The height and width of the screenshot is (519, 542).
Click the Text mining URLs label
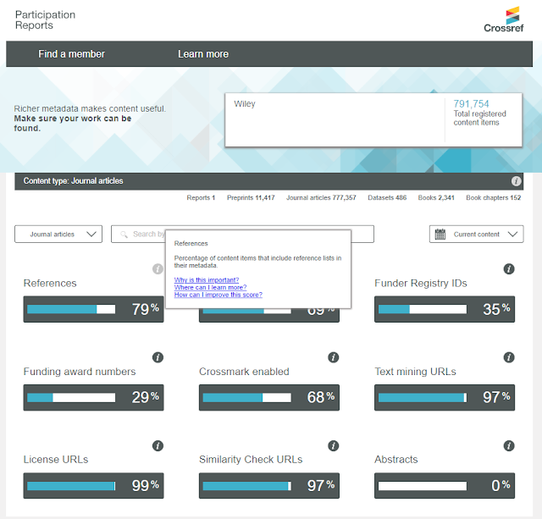[x=415, y=372]
